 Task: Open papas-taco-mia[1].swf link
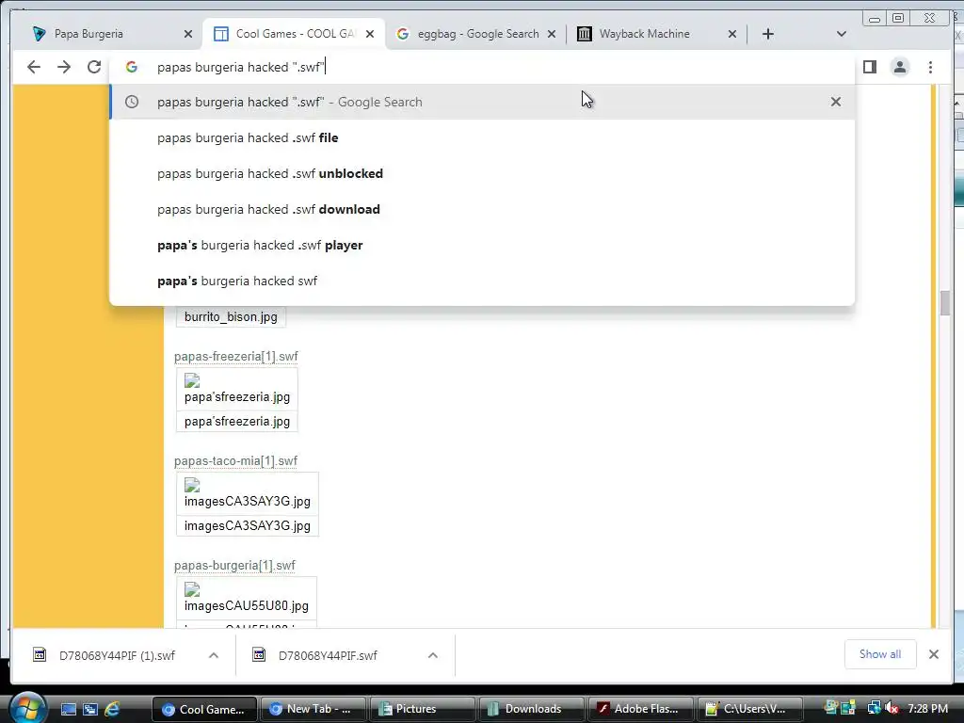tap(235, 461)
